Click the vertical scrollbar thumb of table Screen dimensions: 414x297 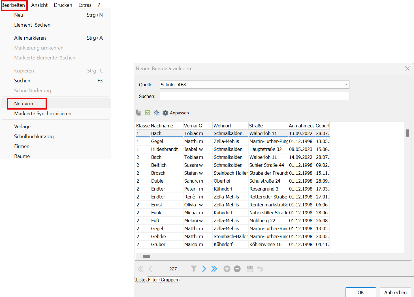(x=407, y=133)
